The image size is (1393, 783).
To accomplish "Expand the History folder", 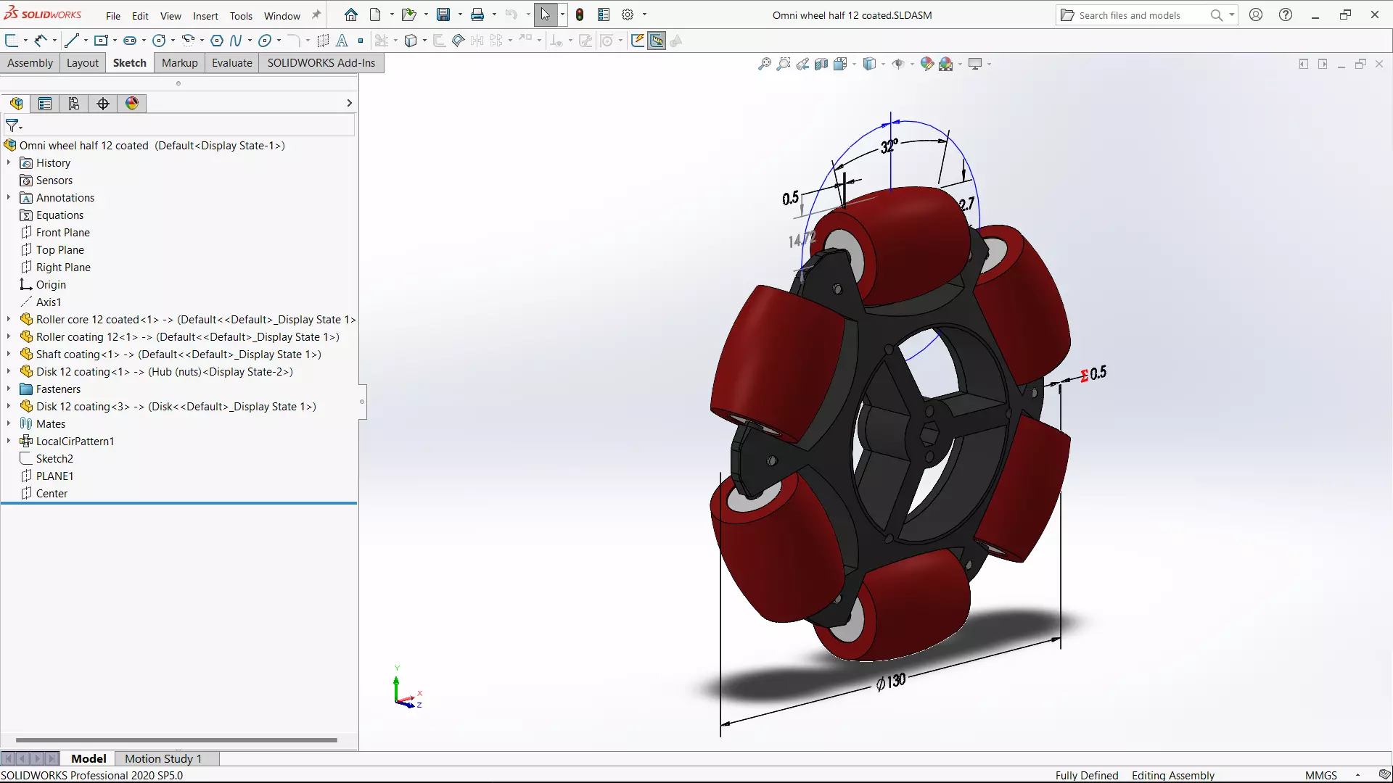I will tap(9, 162).
